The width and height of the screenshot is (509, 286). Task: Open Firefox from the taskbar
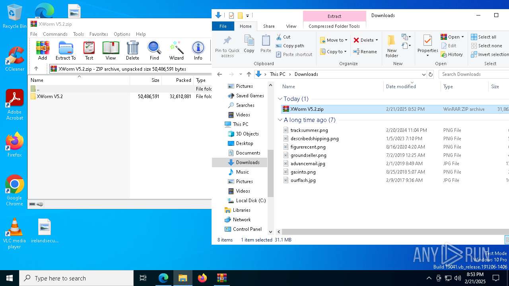tap(202, 278)
